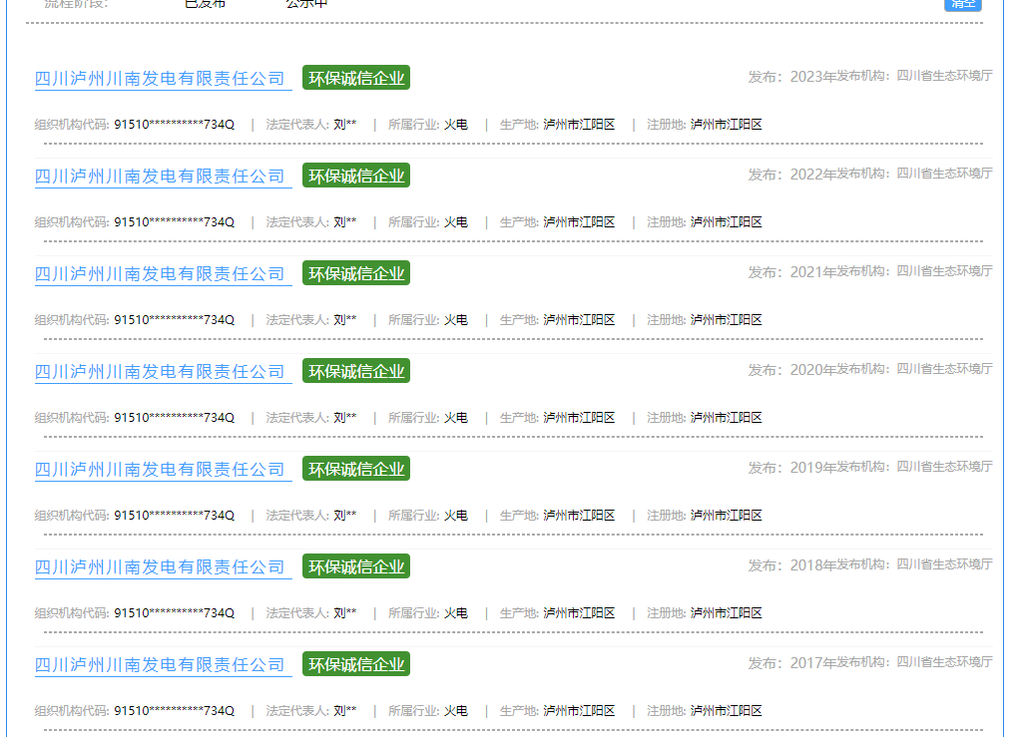
Task: Open the 2017 company record link
Action: point(160,665)
